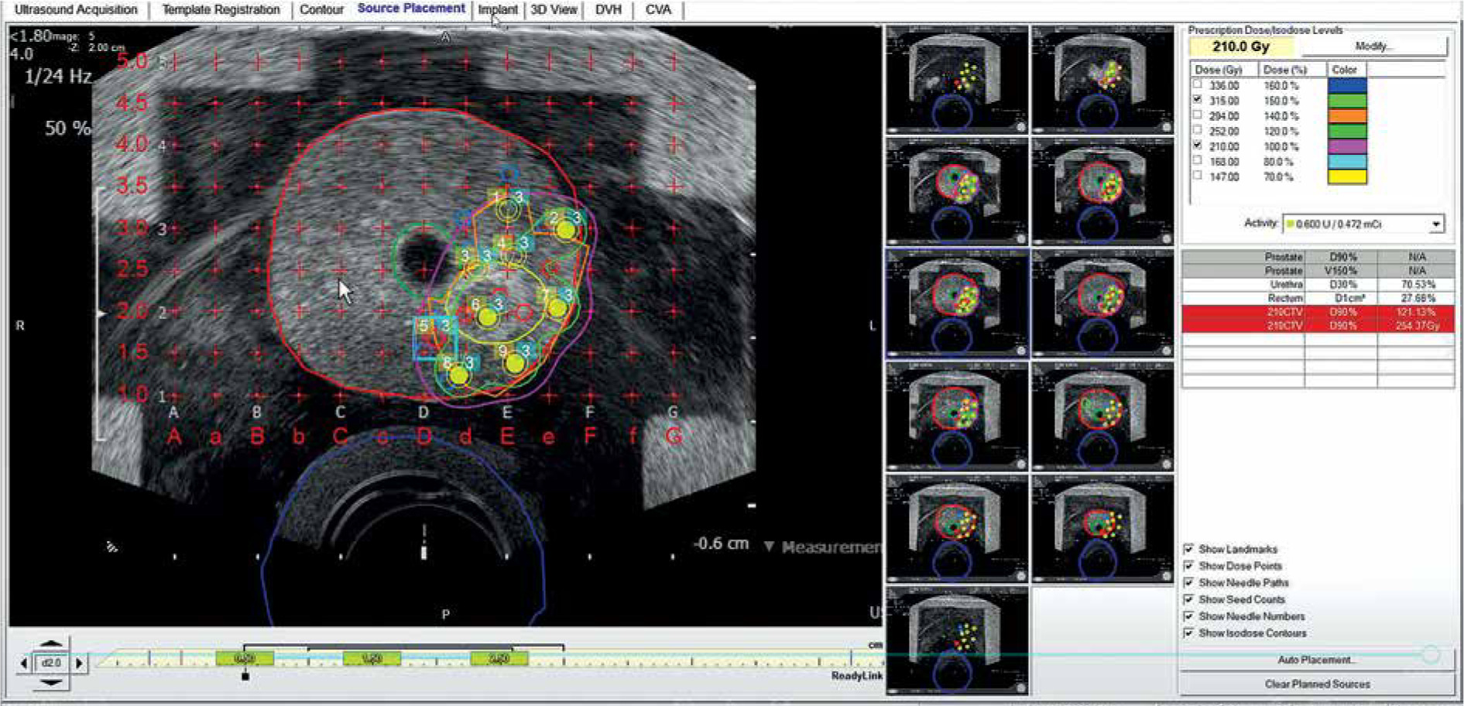Viewport: 1464px width, 706px height.
Task: Click the down arrow below the d2.0 field
Action: click(x=50, y=683)
